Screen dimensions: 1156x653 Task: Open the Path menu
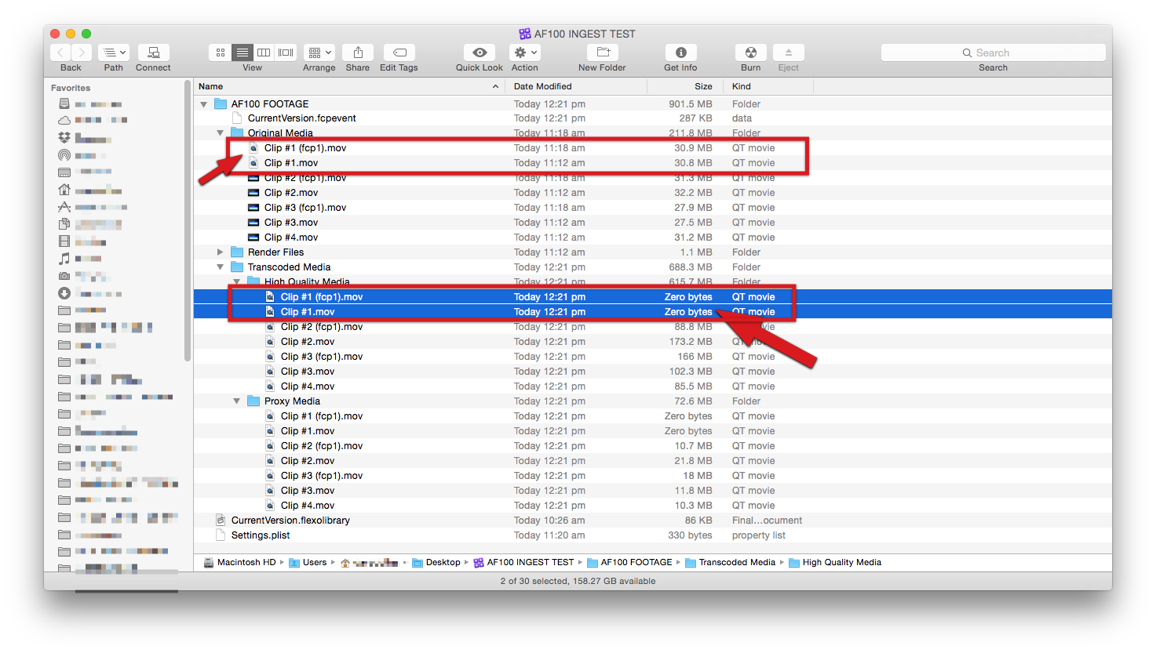(113, 53)
